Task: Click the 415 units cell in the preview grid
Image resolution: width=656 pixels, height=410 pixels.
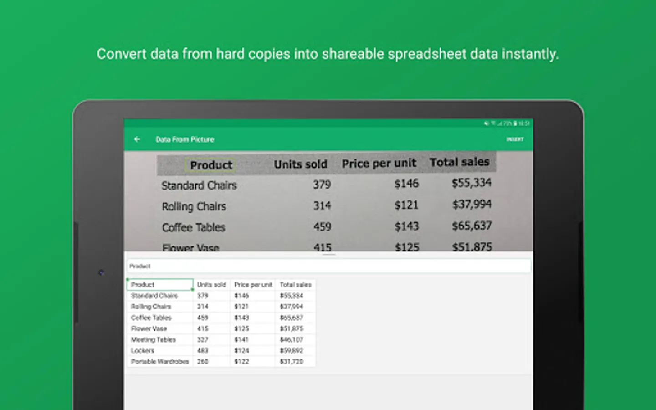Action: point(212,328)
